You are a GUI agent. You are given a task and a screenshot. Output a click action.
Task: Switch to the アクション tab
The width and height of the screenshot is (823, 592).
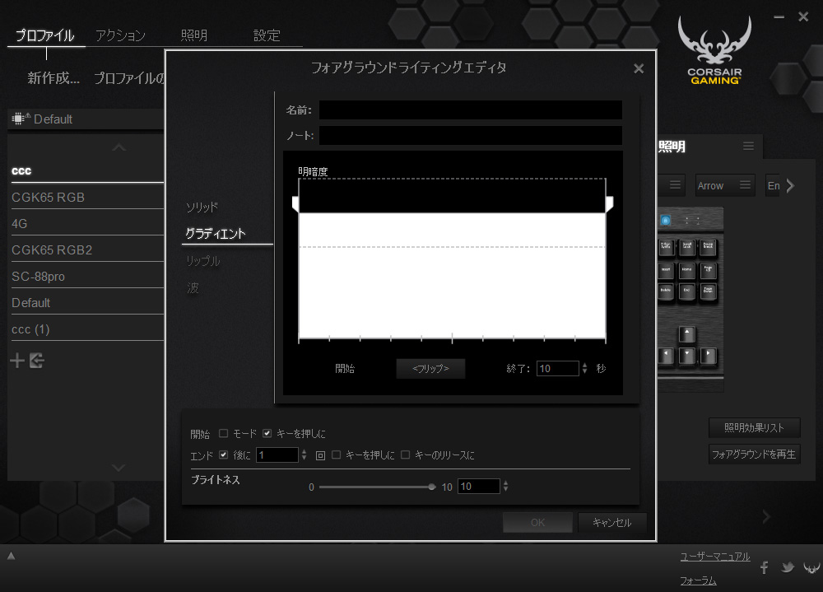coord(120,35)
